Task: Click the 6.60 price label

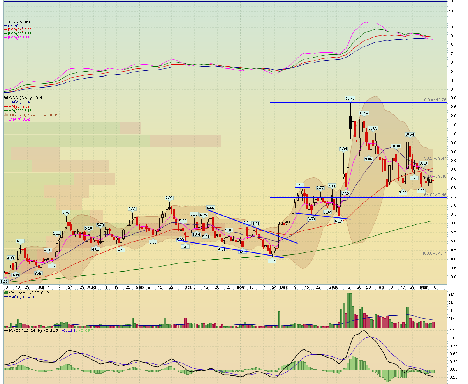Action: pyautogui.click(x=132, y=209)
